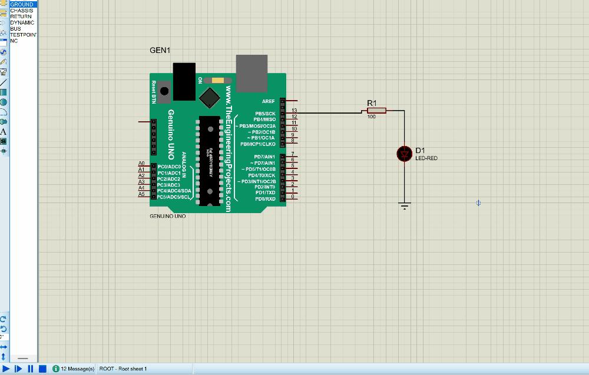Select 2D graphics box tool
The height and width of the screenshot is (375, 589).
(4, 92)
